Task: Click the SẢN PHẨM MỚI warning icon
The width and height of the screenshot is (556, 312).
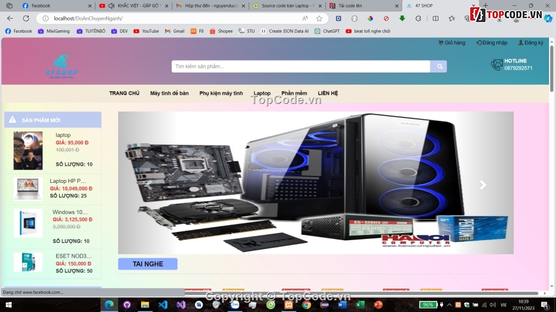Action: click(12, 120)
